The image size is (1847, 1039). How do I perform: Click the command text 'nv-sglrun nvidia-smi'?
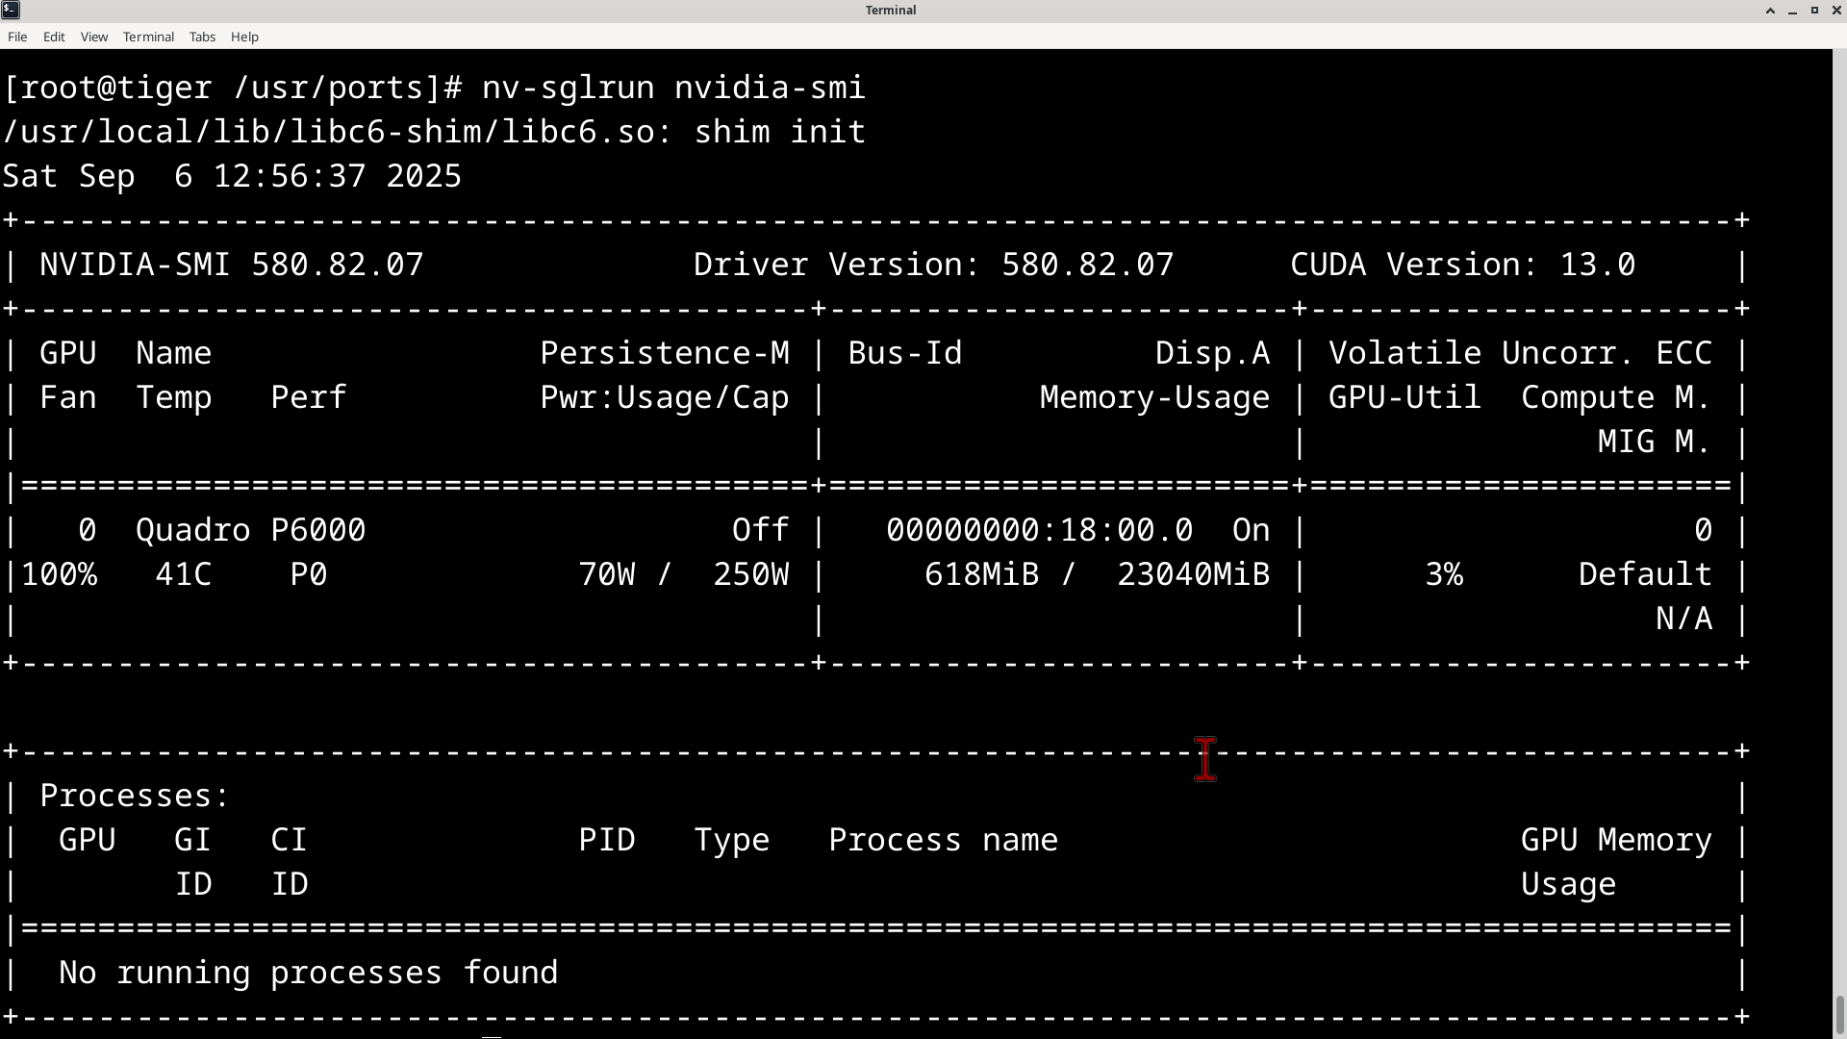[673, 88]
